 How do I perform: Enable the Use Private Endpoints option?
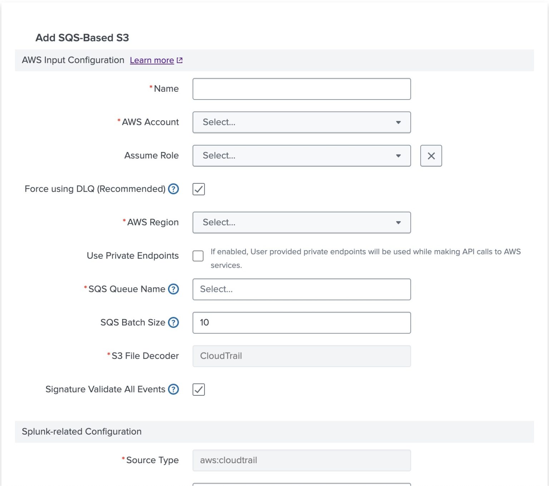(198, 256)
